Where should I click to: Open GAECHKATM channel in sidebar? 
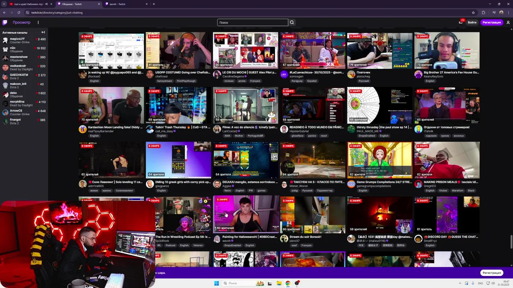click(24, 76)
